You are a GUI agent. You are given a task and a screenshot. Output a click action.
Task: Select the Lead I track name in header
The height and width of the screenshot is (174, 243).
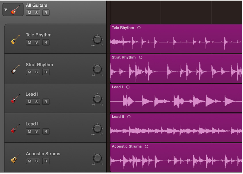32,94
